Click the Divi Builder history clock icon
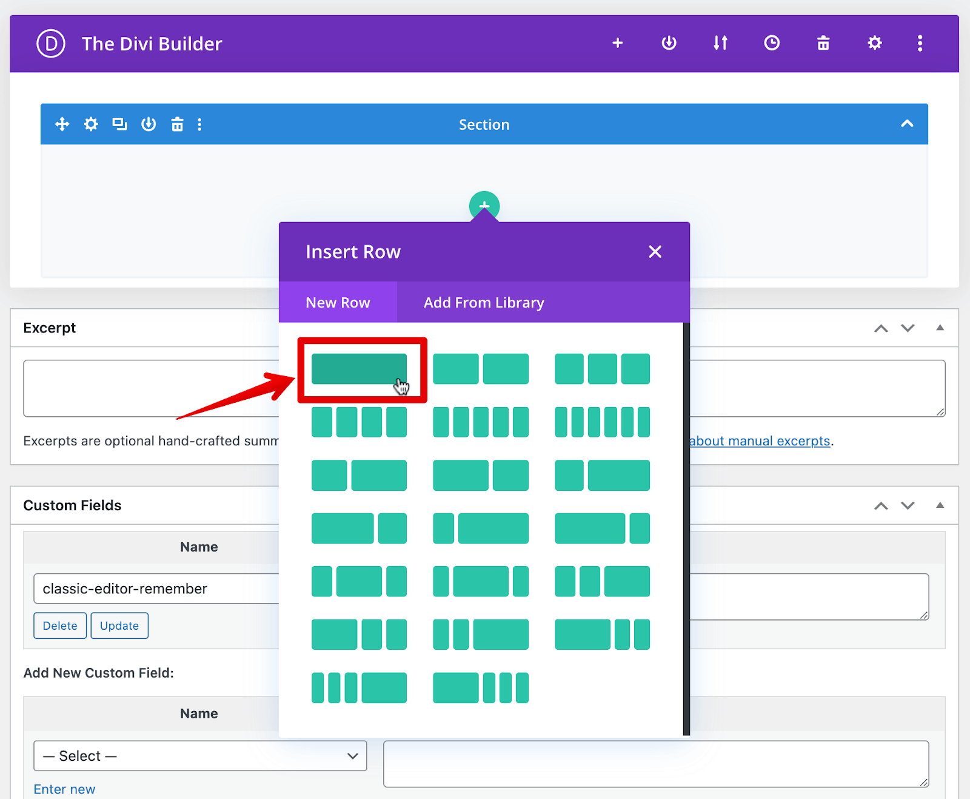 pos(771,43)
